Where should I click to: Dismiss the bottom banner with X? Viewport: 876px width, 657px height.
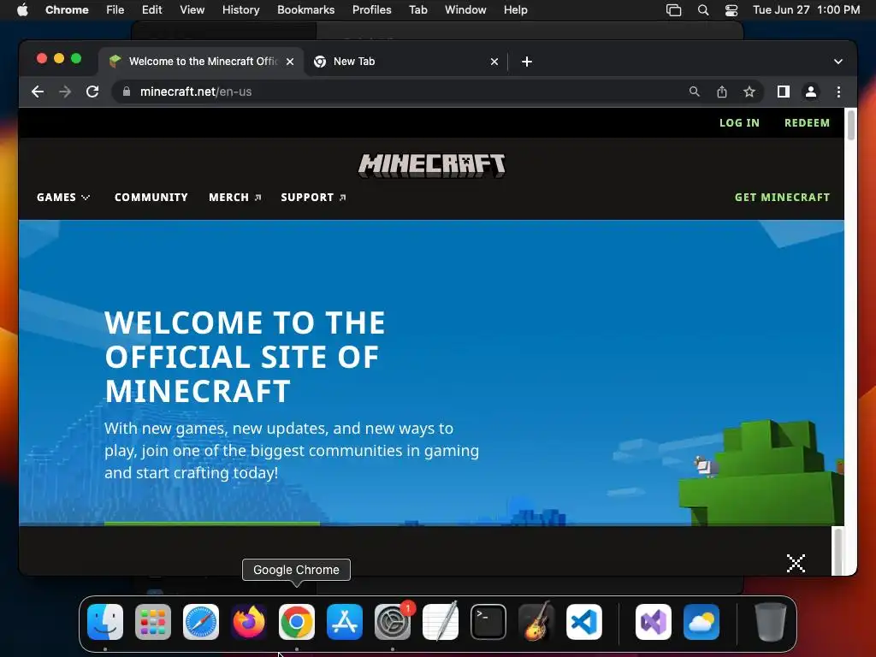click(x=796, y=563)
